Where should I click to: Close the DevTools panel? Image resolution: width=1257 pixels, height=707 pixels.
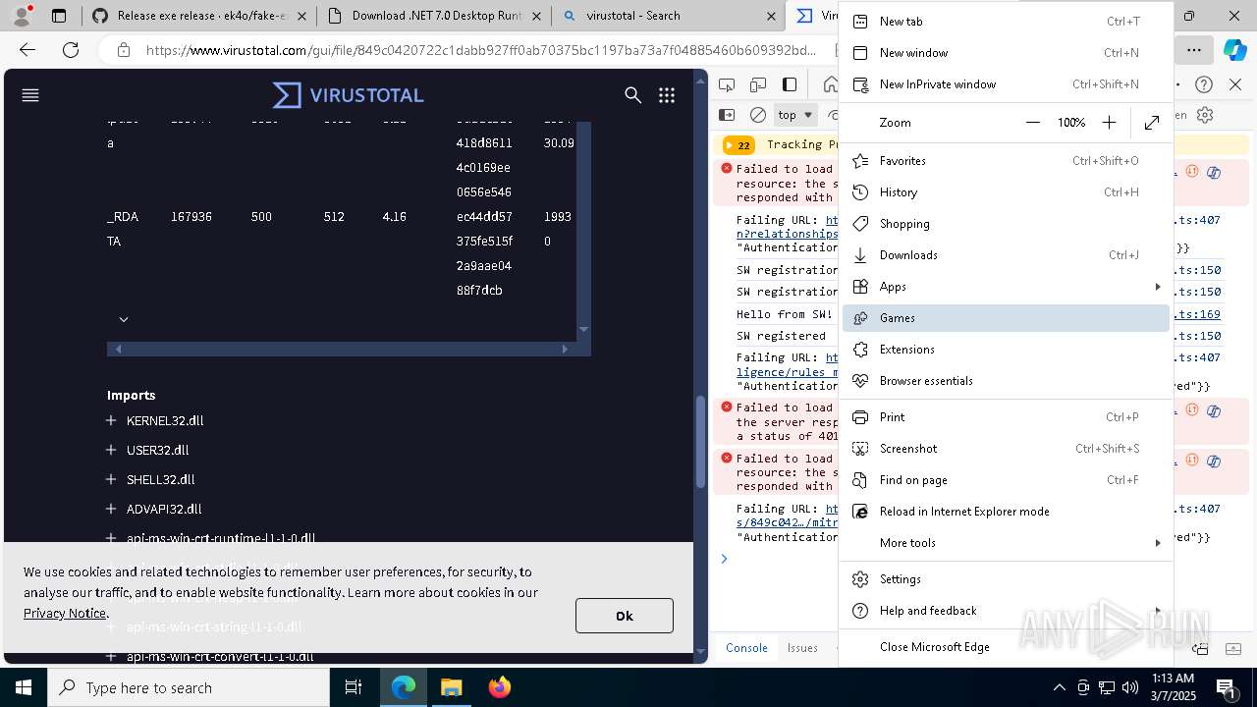coord(1235,85)
